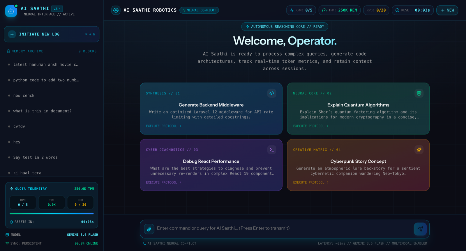466x251 pixels.
Task: Click the CPU chip icon on Neural Core card
Action: click(419, 93)
